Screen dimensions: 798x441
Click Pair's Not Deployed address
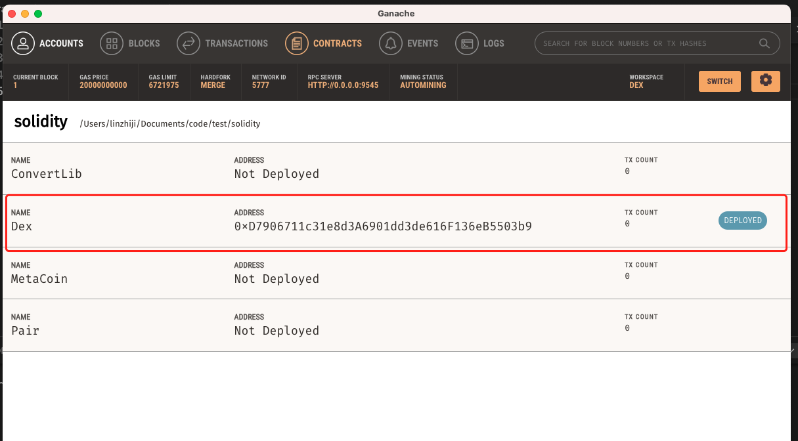click(x=277, y=331)
